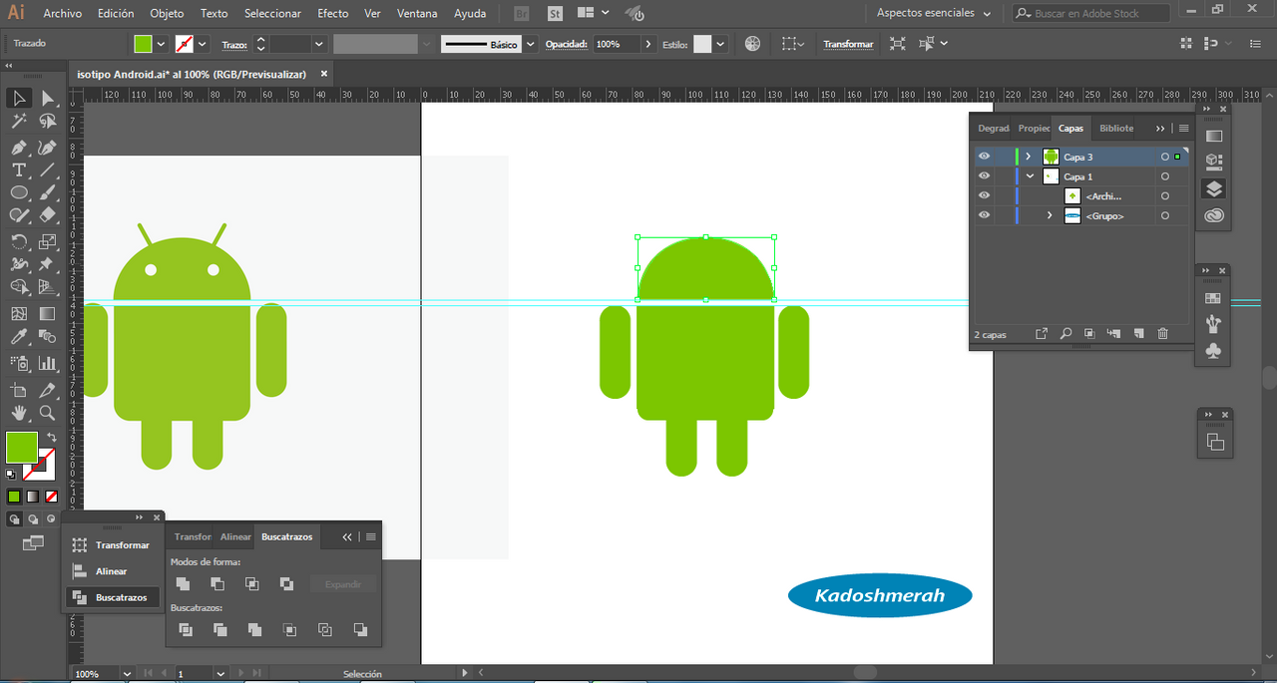Enable Draw Behind mode
Image resolution: width=1277 pixels, height=683 pixels.
33,518
